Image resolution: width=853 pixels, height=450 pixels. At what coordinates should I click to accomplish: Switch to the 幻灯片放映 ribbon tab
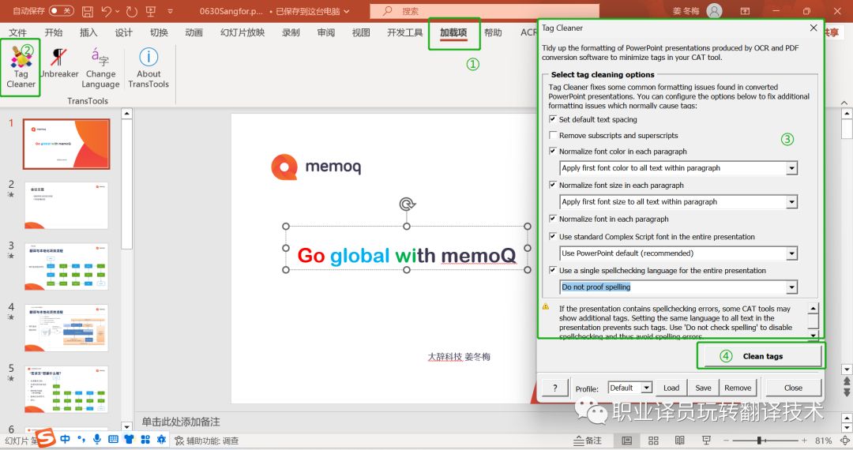[242, 32]
